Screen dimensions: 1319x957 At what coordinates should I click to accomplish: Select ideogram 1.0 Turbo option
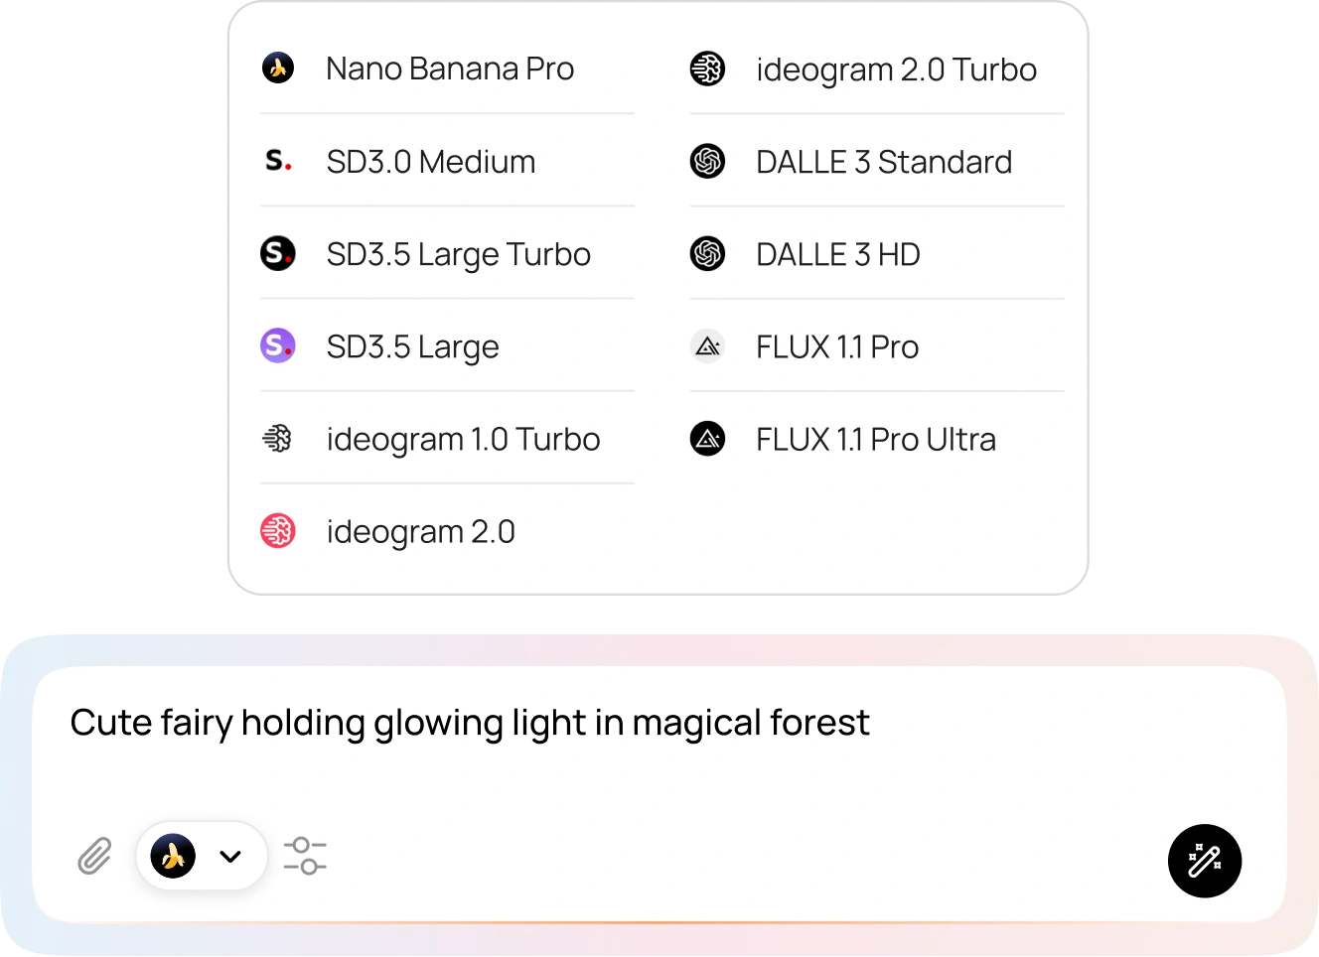click(x=463, y=439)
